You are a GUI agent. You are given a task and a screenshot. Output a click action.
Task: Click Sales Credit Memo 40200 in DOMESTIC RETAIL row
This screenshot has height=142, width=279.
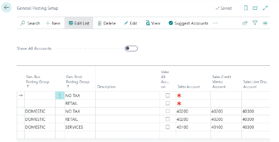click(217, 119)
